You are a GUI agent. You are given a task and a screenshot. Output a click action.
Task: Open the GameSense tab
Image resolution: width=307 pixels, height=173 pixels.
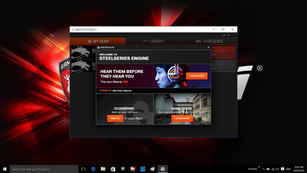coord(209,41)
